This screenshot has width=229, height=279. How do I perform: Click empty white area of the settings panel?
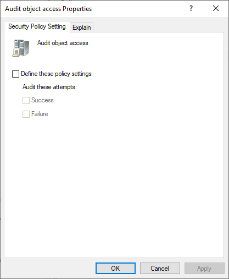[x=128, y=174]
